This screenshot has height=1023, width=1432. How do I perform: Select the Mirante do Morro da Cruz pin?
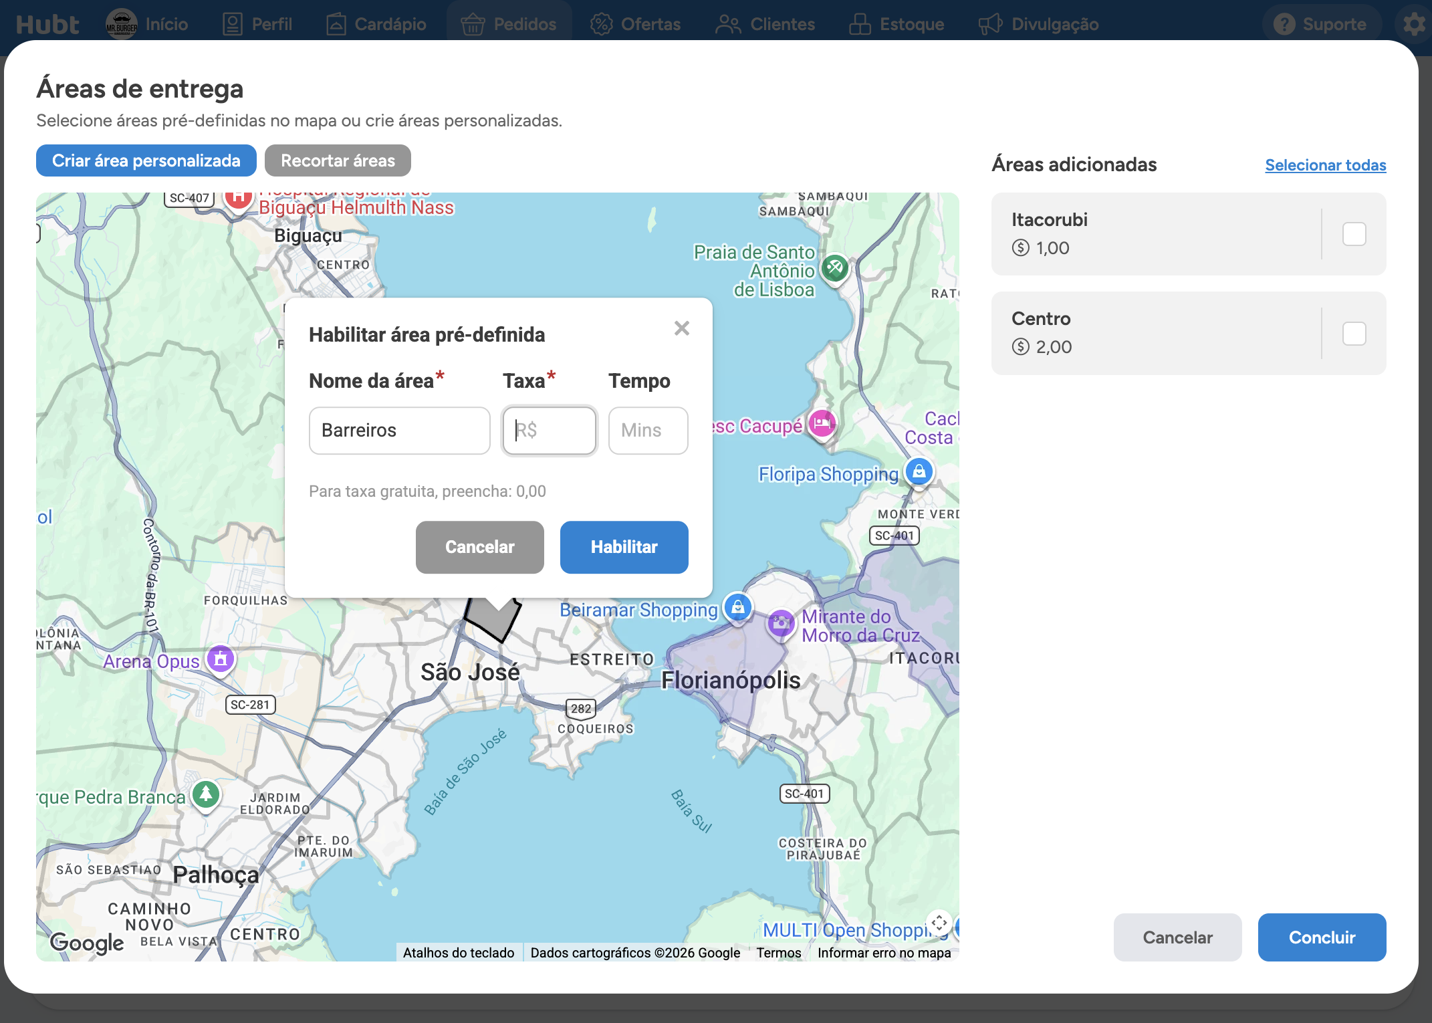[780, 624]
